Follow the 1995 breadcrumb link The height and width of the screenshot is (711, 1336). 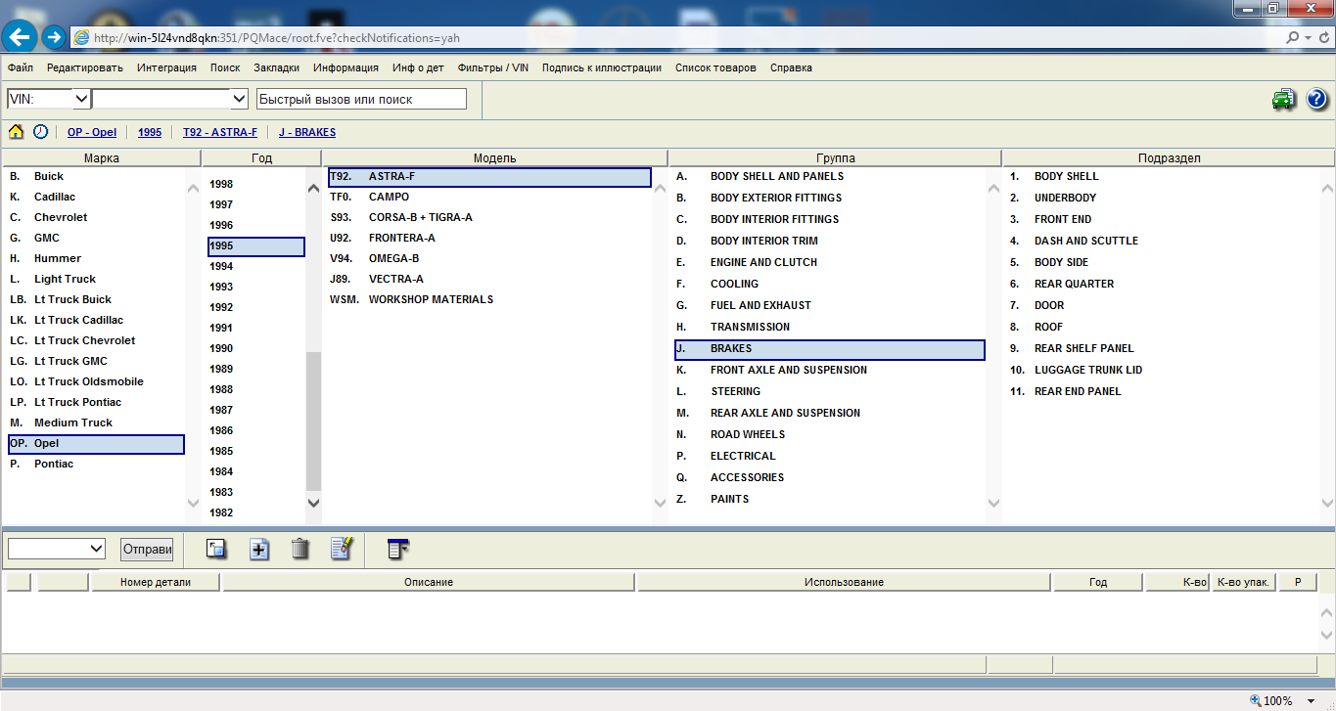tap(150, 132)
